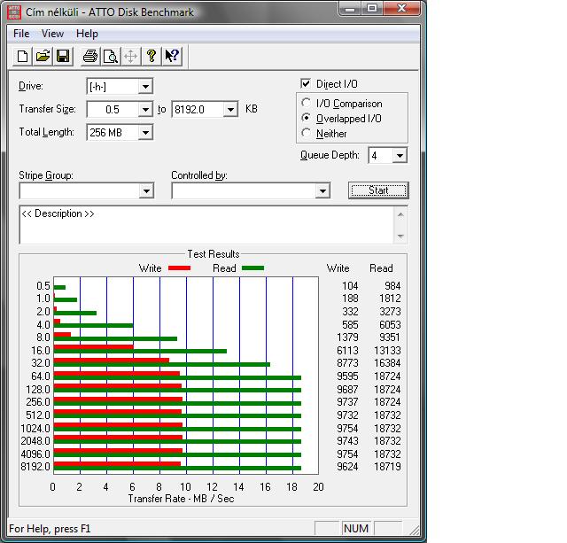Click the green Read legend swatch
This screenshot has width=567, height=543.
coord(253,268)
